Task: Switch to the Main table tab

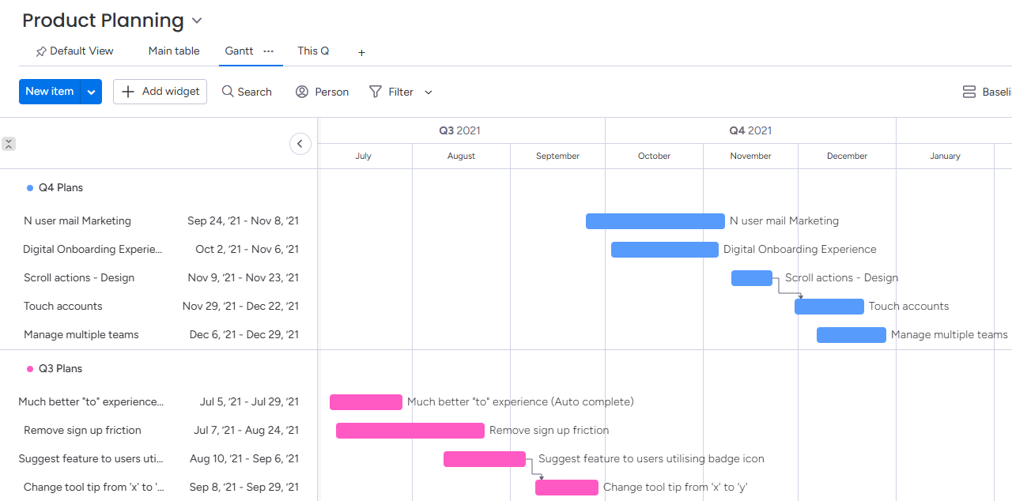Action: [x=173, y=51]
